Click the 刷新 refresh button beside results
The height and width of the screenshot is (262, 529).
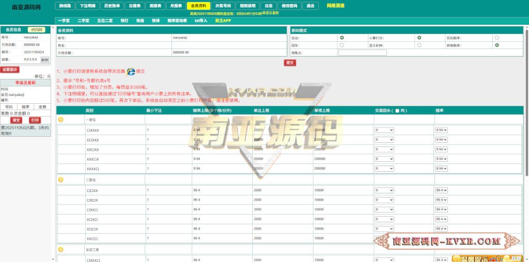pos(45,60)
